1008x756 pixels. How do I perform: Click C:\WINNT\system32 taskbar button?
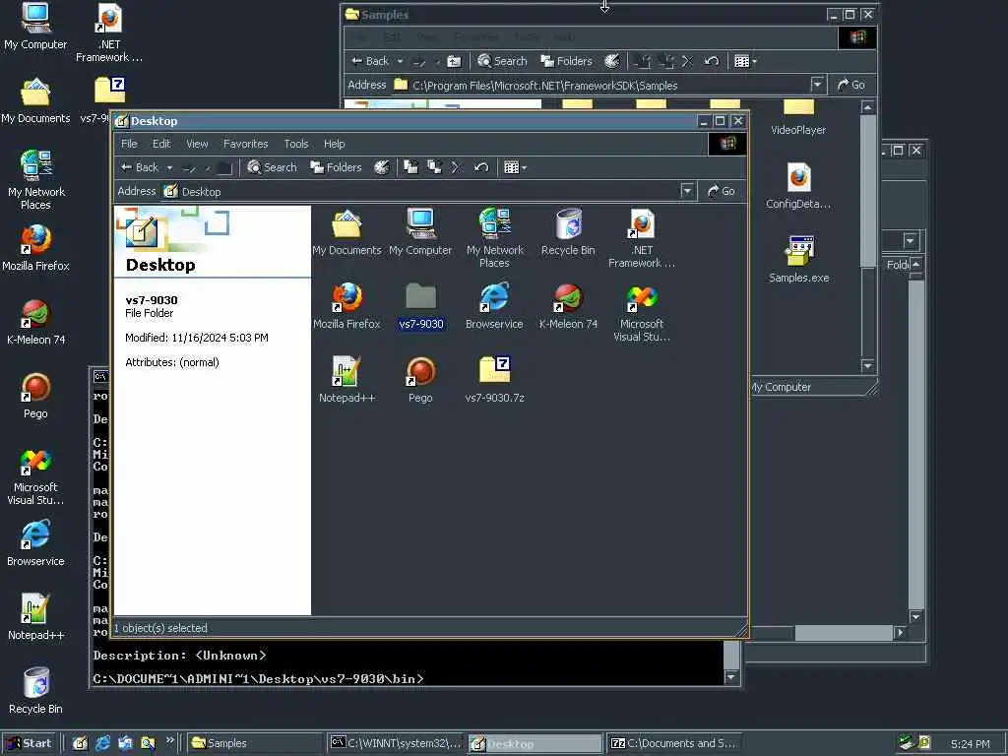(x=396, y=743)
